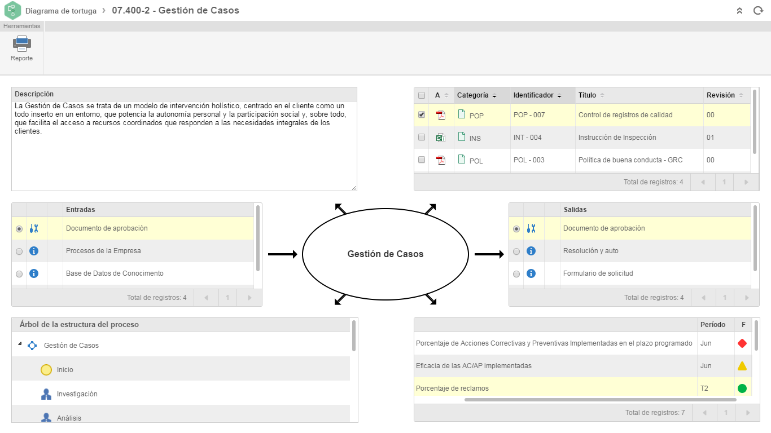Select radio for Resolución y auto
The height and width of the screenshot is (433, 771).
(x=516, y=251)
